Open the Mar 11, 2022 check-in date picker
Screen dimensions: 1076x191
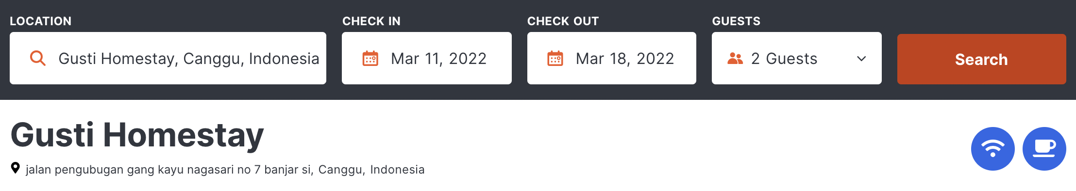(x=427, y=58)
